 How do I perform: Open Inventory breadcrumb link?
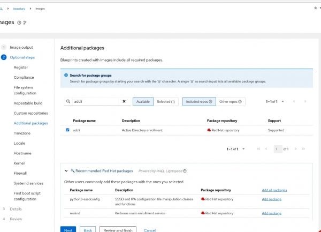pyautogui.click(x=19, y=9)
